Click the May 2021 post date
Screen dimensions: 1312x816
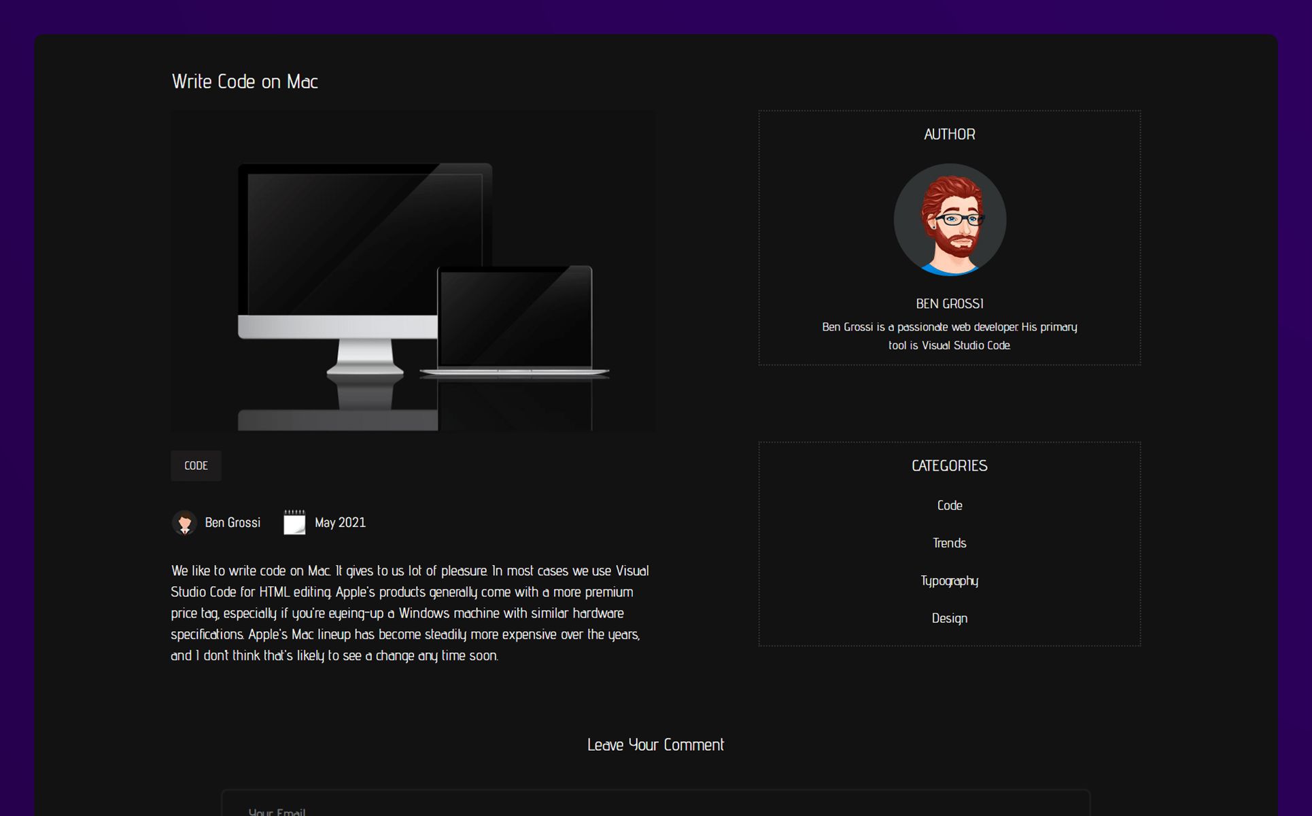(340, 522)
